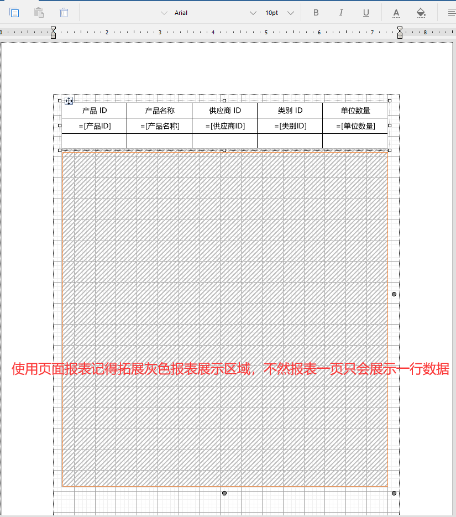The image size is (456, 517).
Task: Toggle Underline formatting
Action: pos(366,13)
